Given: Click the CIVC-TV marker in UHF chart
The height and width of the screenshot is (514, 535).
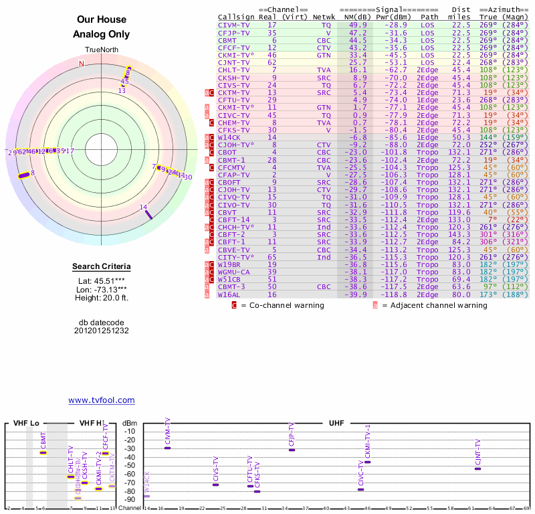Looking at the screenshot, I should [x=360, y=489].
